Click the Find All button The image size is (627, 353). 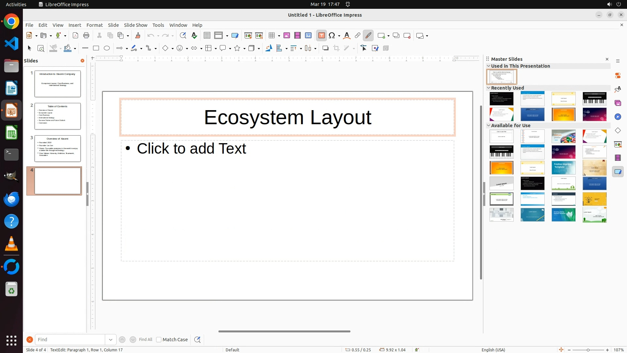pyautogui.click(x=146, y=340)
